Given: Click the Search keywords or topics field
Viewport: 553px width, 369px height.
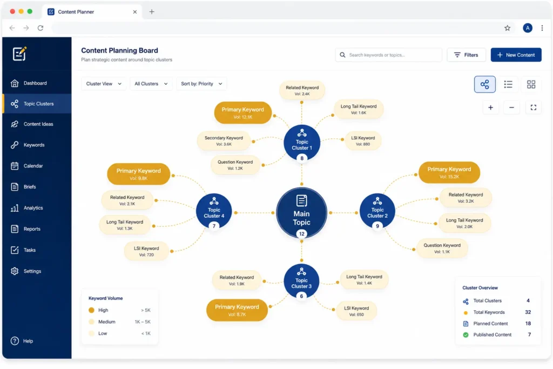Looking at the screenshot, I should tap(388, 55).
